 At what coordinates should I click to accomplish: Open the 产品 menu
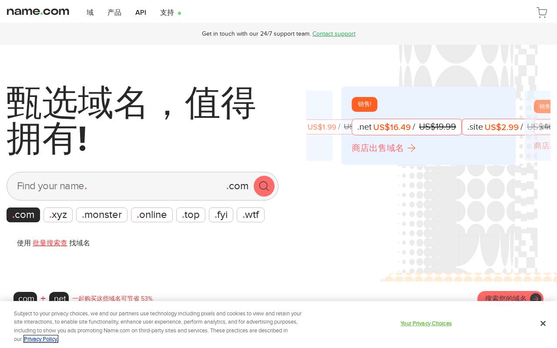[114, 13]
